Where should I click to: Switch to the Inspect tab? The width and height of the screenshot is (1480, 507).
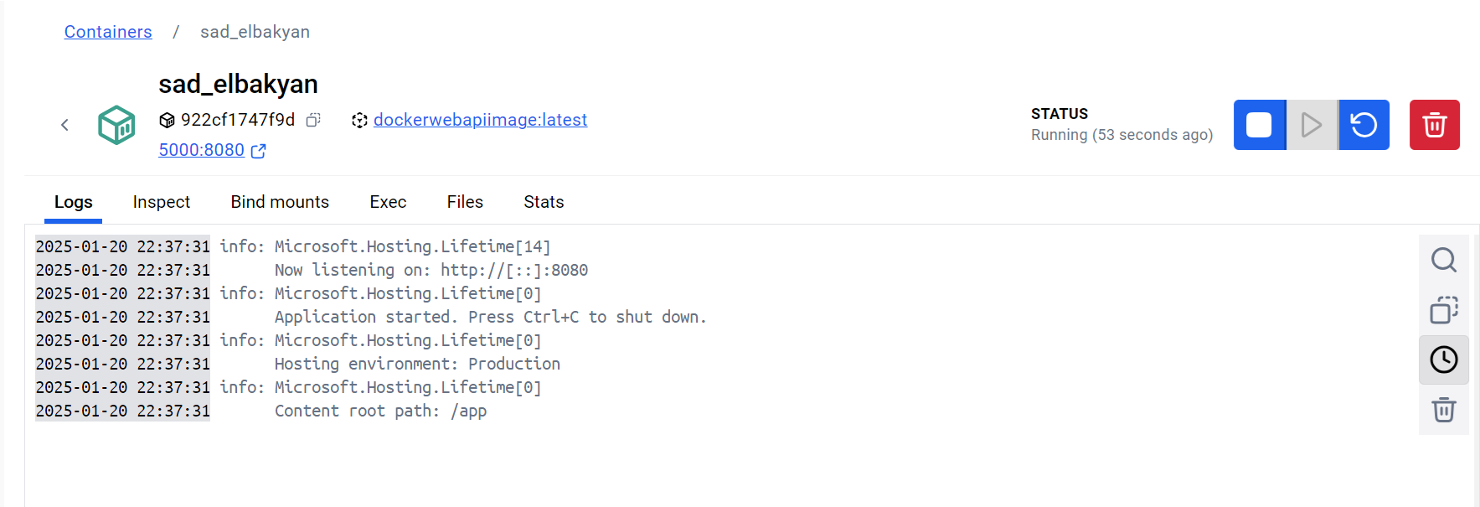(x=162, y=202)
